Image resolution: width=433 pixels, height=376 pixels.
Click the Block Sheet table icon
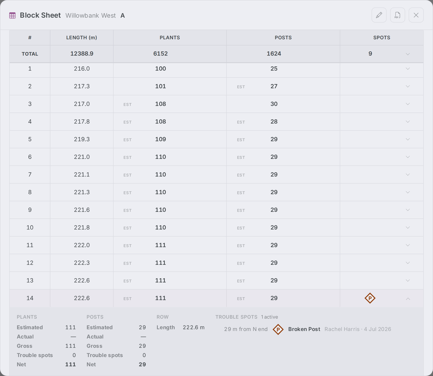click(12, 16)
